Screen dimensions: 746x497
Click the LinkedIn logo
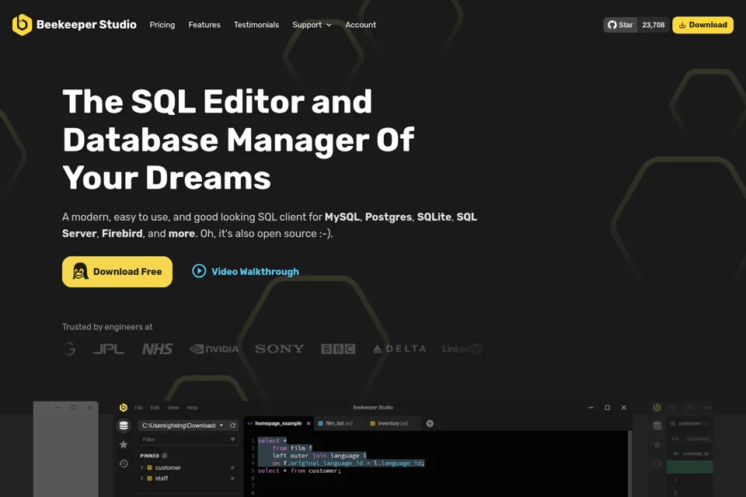point(462,349)
